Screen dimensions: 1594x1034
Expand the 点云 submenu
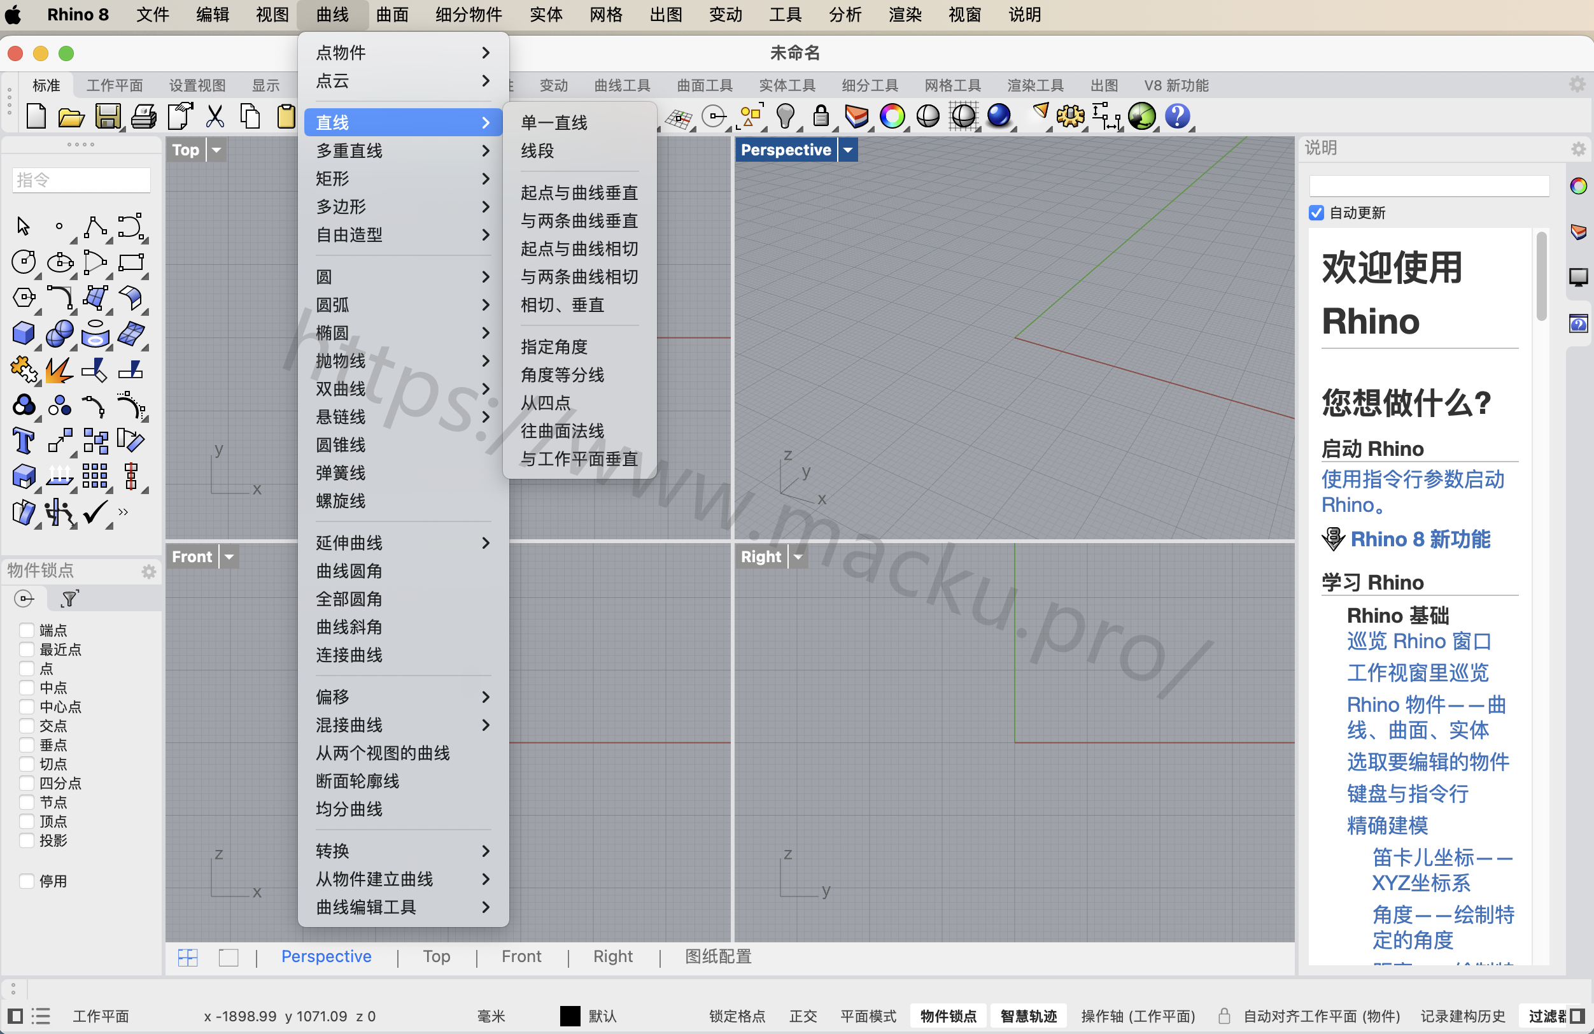coord(403,81)
